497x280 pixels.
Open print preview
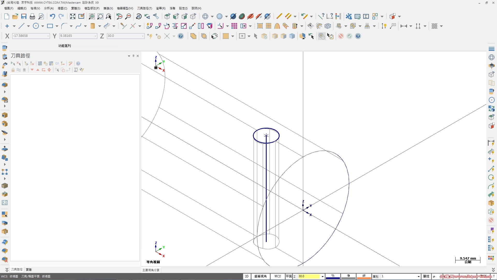coord(41,16)
